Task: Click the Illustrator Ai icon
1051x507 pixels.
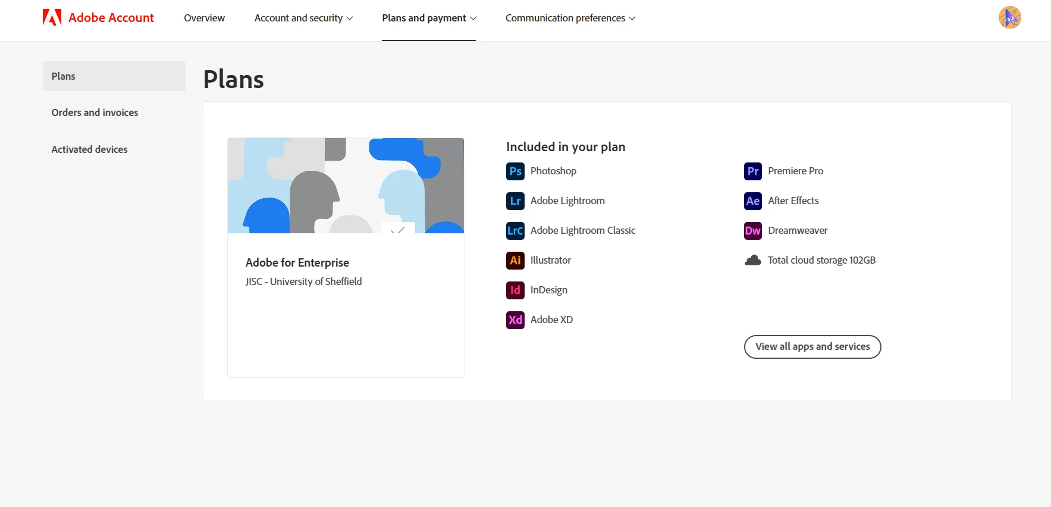Action: [x=515, y=261]
